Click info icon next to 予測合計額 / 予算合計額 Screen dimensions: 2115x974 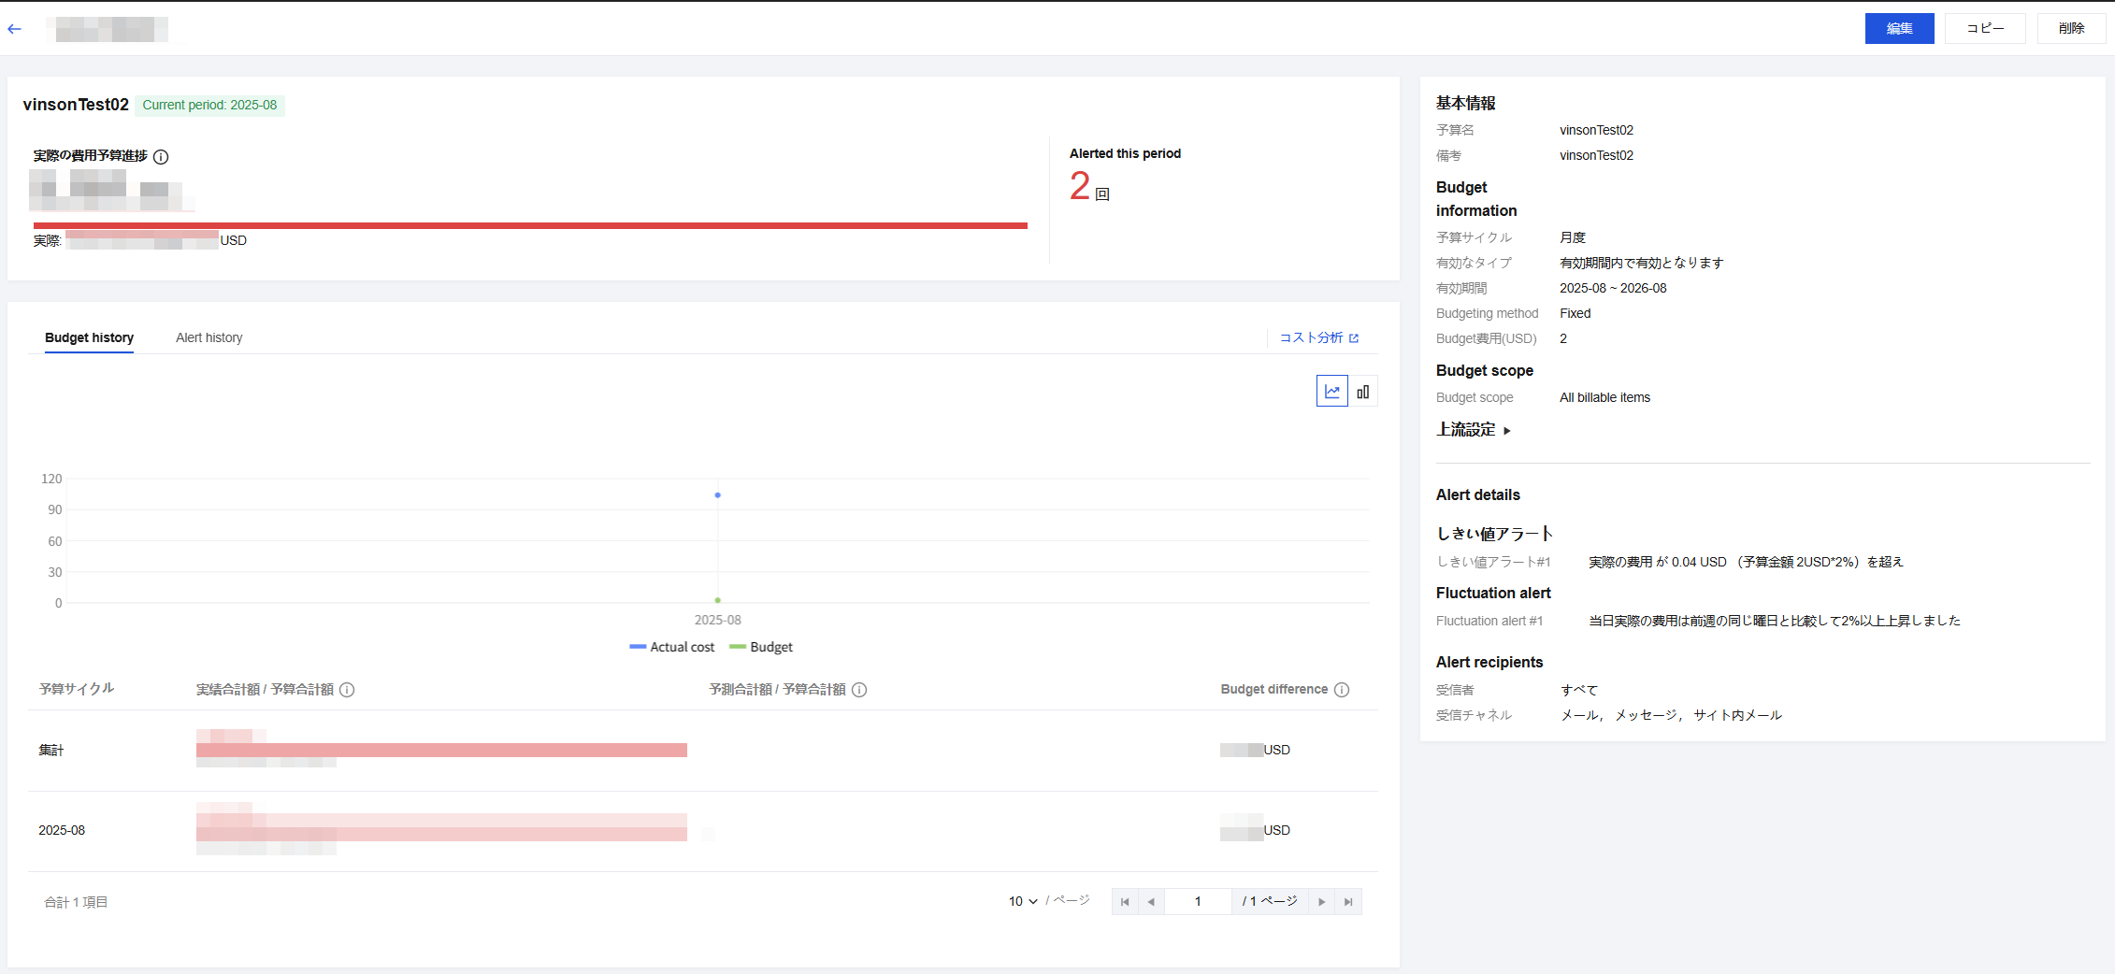(859, 690)
